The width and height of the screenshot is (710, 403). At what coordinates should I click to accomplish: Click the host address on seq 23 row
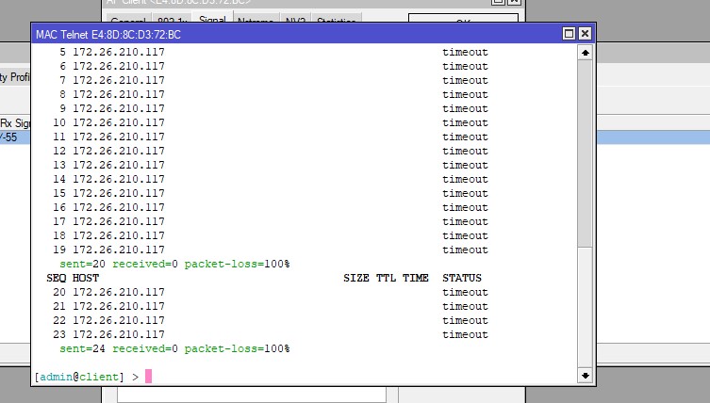tap(119, 334)
